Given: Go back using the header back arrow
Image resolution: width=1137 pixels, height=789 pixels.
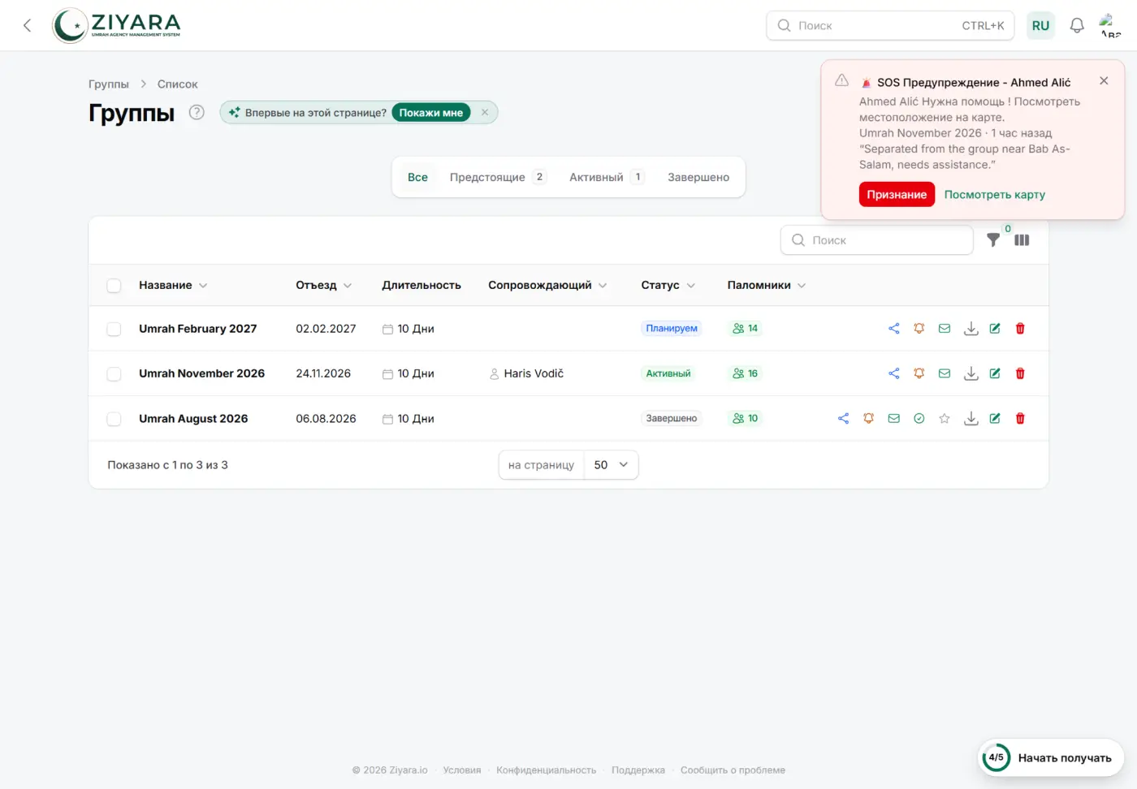Looking at the screenshot, I should 27,25.
